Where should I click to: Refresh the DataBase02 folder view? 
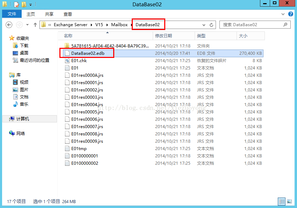[211, 25]
